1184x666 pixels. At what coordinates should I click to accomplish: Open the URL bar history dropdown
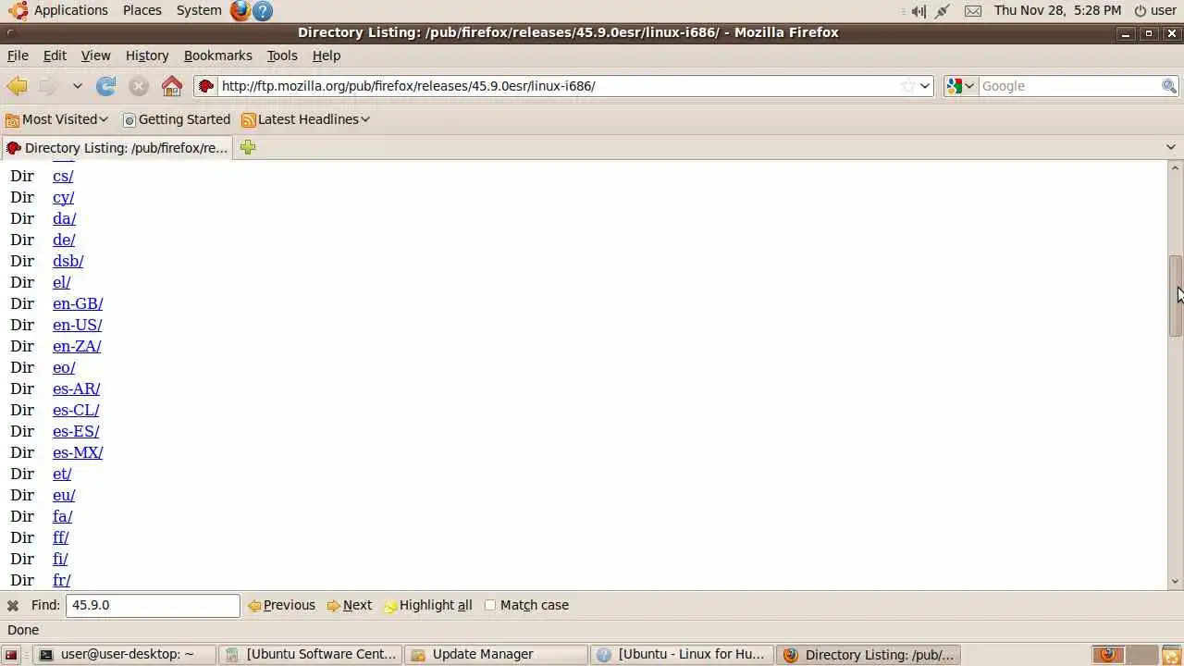click(x=924, y=86)
